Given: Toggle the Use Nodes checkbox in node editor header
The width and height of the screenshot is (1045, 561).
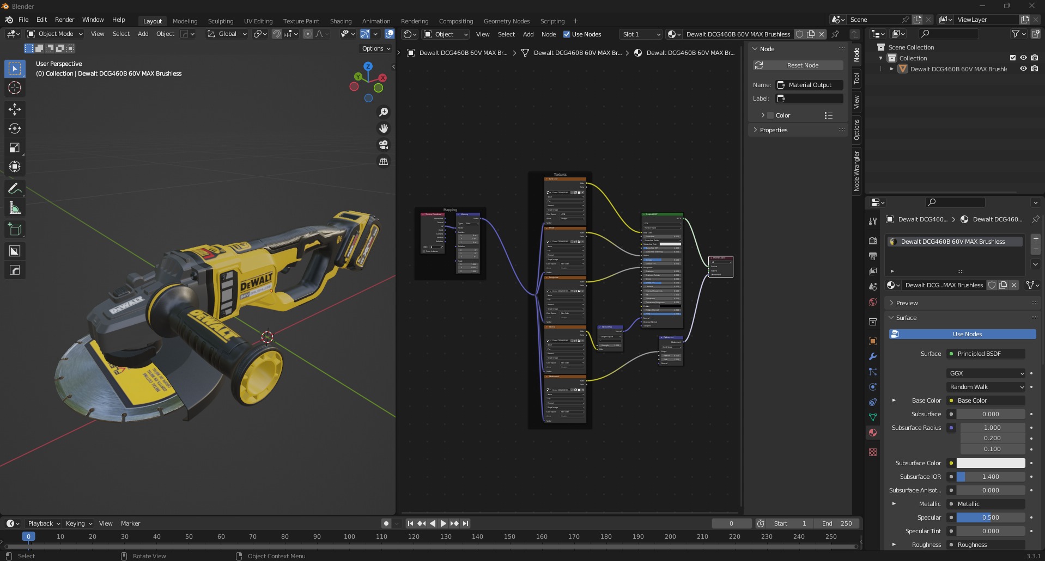Looking at the screenshot, I should point(567,34).
